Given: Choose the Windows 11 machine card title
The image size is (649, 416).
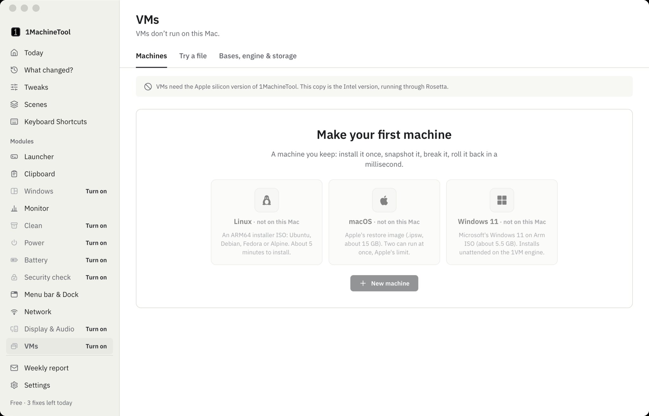Looking at the screenshot, I should click(478, 222).
